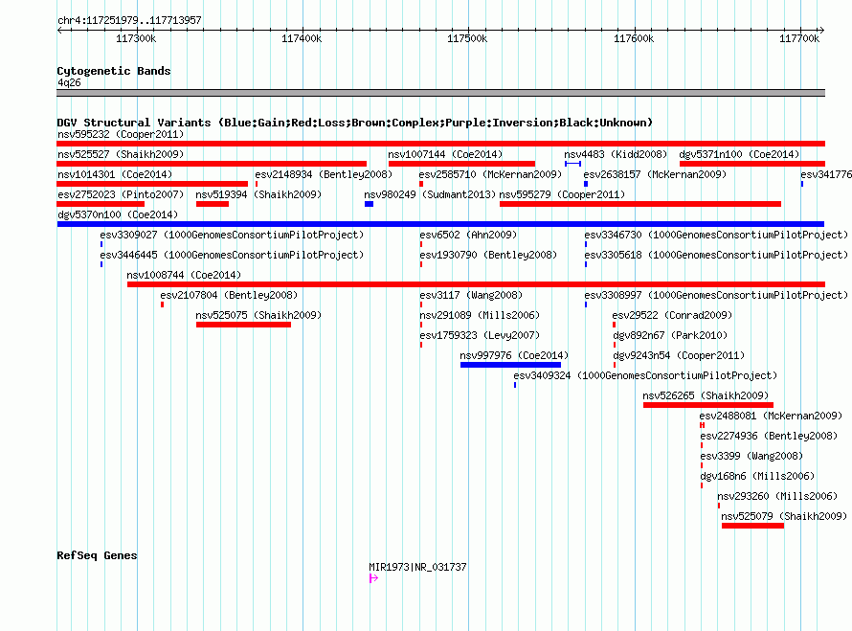Click nsv293260 (Mills2006) red marker
Image resolution: width=852 pixels, height=631 pixels.
tap(719, 506)
